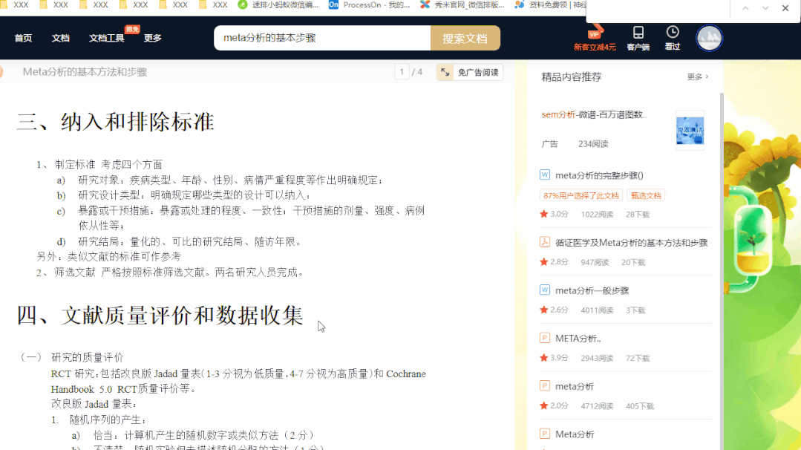Click the Word icon beside meta分析的完整步骤()
801x450 pixels.
pos(545,175)
